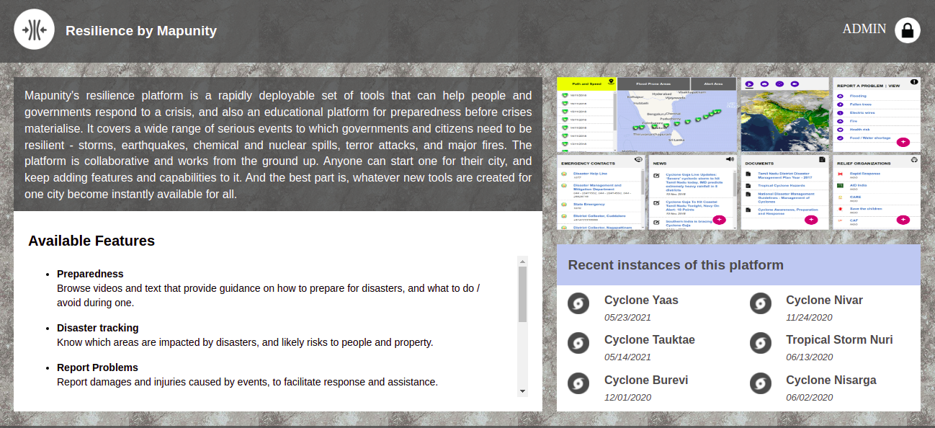This screenshot has height=428, width=935.
Task: Click the features list scrollbar down arrow
Action: (x=523, y=391)
